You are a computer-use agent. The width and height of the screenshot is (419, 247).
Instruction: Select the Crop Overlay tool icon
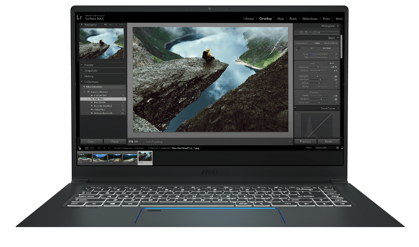tap(297, 33)
